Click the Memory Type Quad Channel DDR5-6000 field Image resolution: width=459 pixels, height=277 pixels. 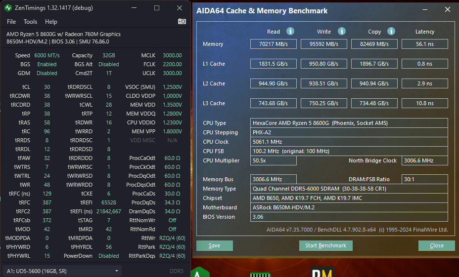coord(349,189)
